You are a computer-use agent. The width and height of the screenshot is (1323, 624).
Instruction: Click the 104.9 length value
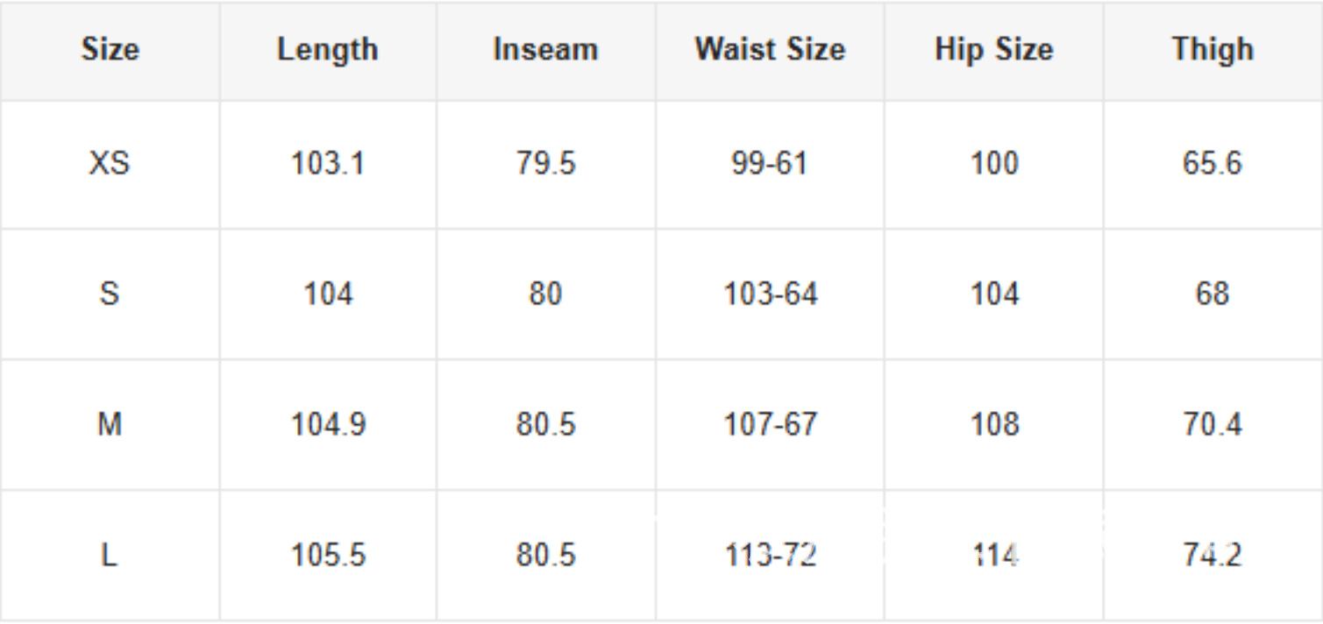tap(328, 424)
